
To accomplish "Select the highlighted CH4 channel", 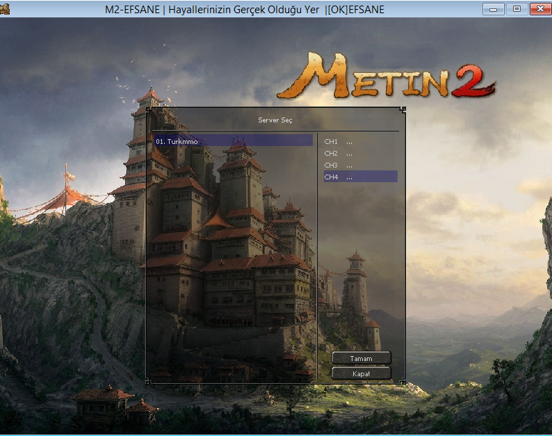I will click(361, 177).
